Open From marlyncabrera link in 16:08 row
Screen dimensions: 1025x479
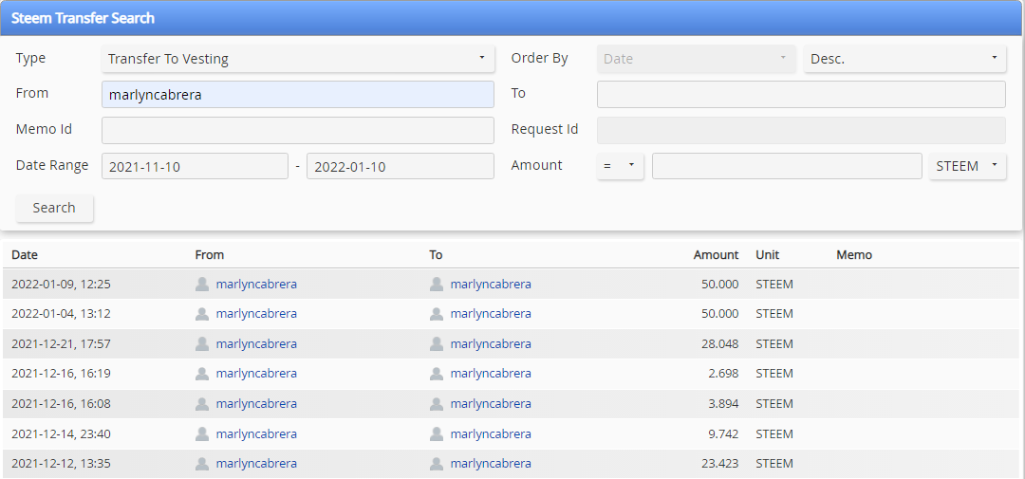[x=256, y=404]
